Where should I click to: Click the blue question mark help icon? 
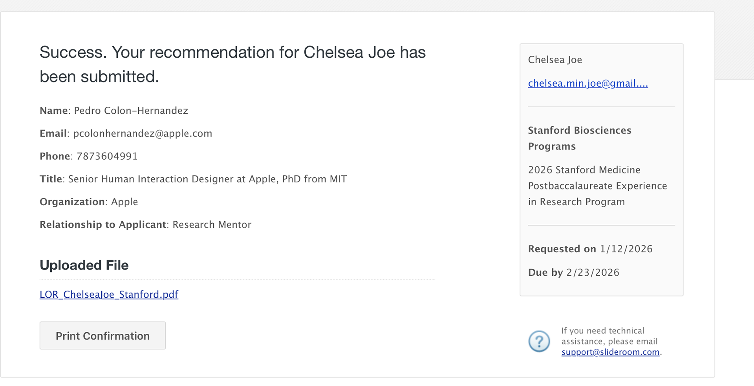[x=539, y=341]
